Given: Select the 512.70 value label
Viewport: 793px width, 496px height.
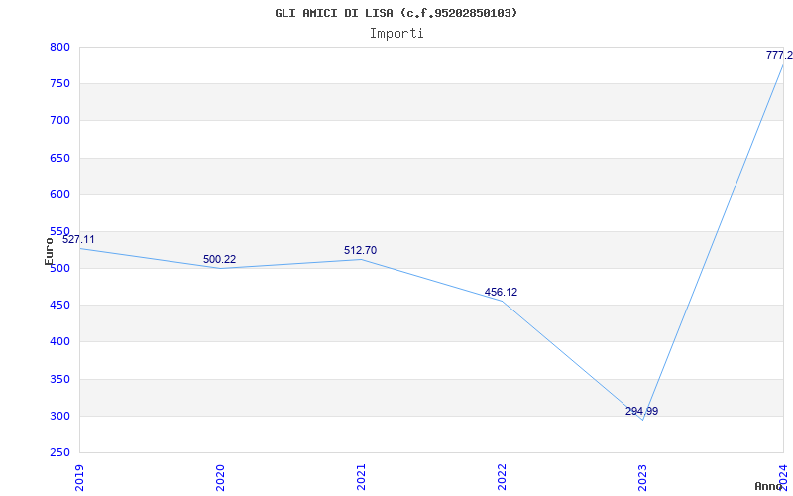Looking at the screenshot, I should [360, 250].
